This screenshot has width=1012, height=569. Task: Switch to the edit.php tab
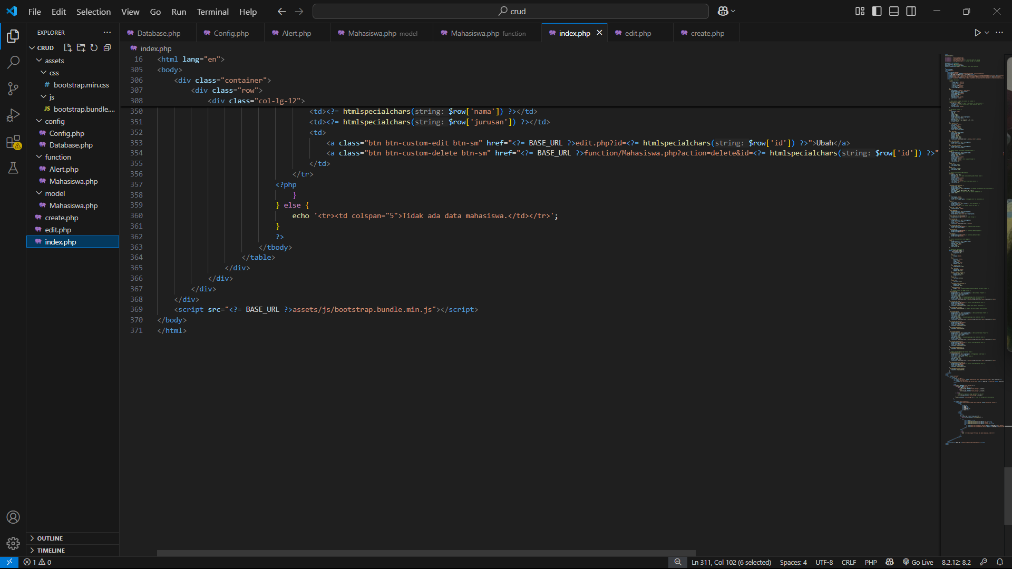[x=638, y=33]
